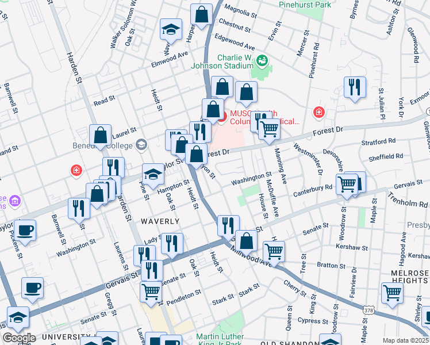Image resolution: width=430 pixels, height=345 pixels.
Task: Click the restaurant marker near Barnwell St
Action: pos(79,209)
